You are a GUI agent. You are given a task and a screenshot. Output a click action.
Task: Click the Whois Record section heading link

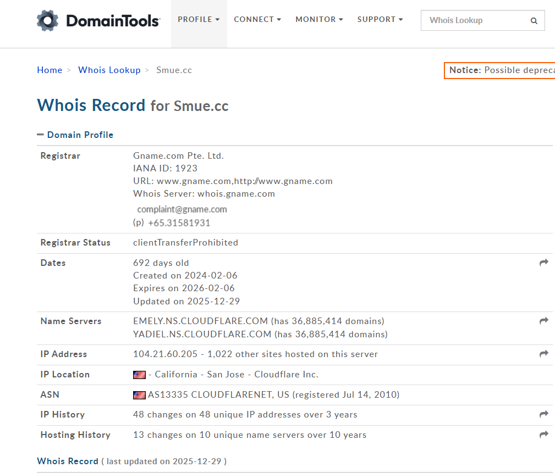point(68,461)
